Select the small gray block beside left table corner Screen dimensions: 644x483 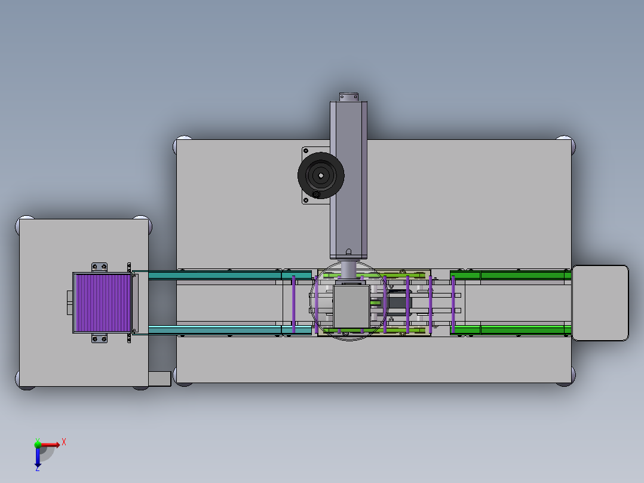[160, 379]
